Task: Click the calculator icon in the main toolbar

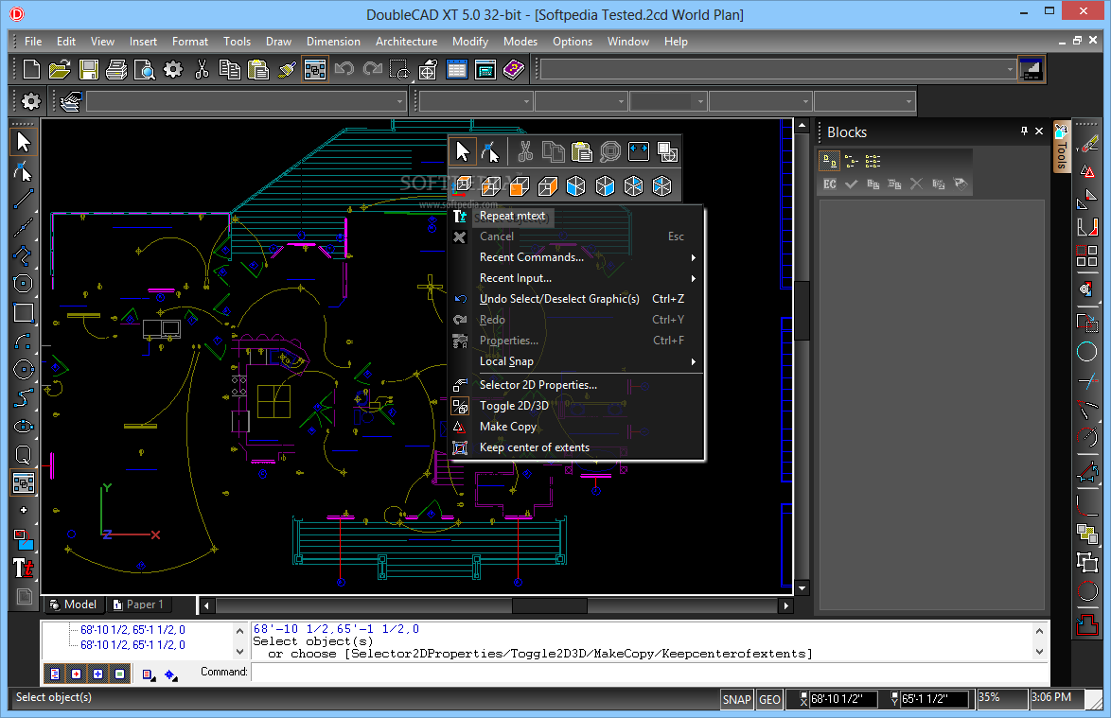Action: click(485, 69)
